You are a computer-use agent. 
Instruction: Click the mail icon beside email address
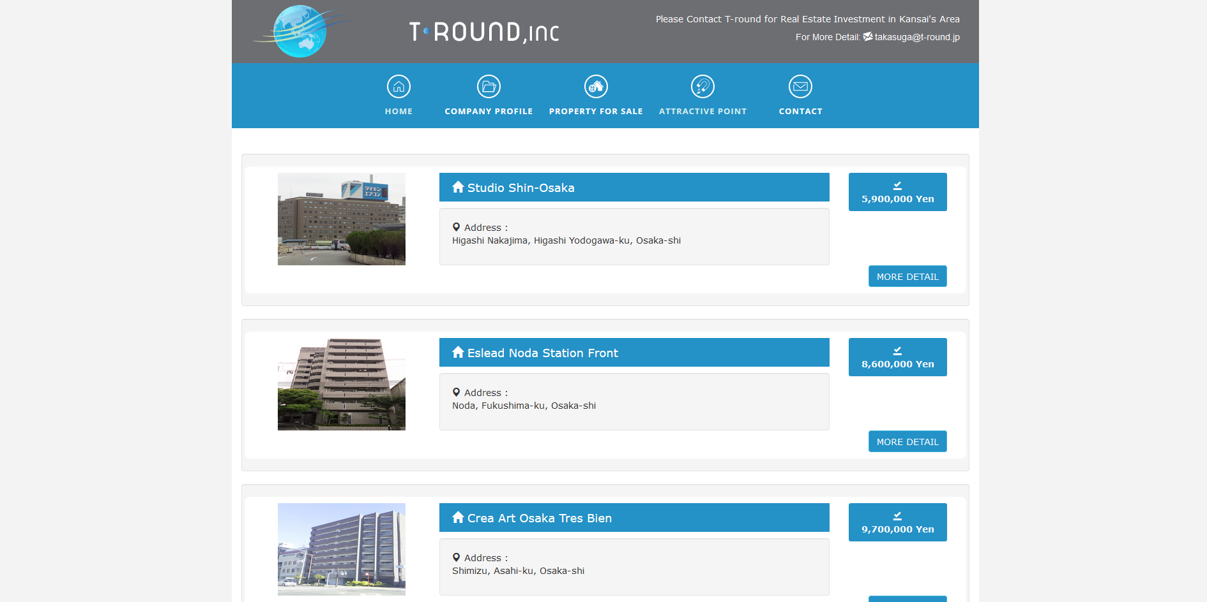[x=867, y=36]
